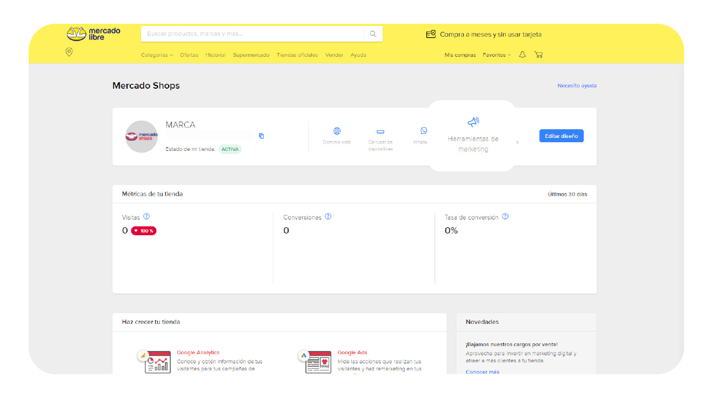Click the Mercado Shops heading
This screenshot has height=398, width=714.
(146, 85)
